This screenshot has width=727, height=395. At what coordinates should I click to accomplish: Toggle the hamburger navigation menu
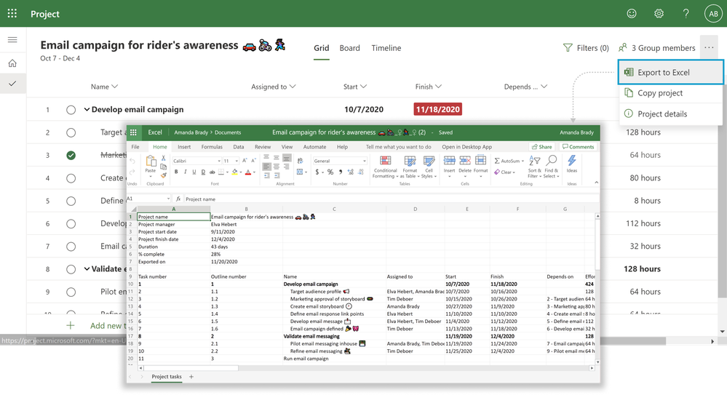[12, 40]
